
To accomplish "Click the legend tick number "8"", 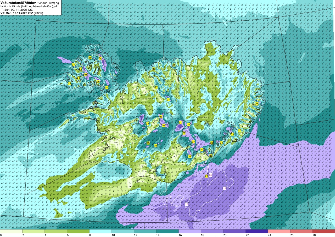I will click(x=90, y=235).
